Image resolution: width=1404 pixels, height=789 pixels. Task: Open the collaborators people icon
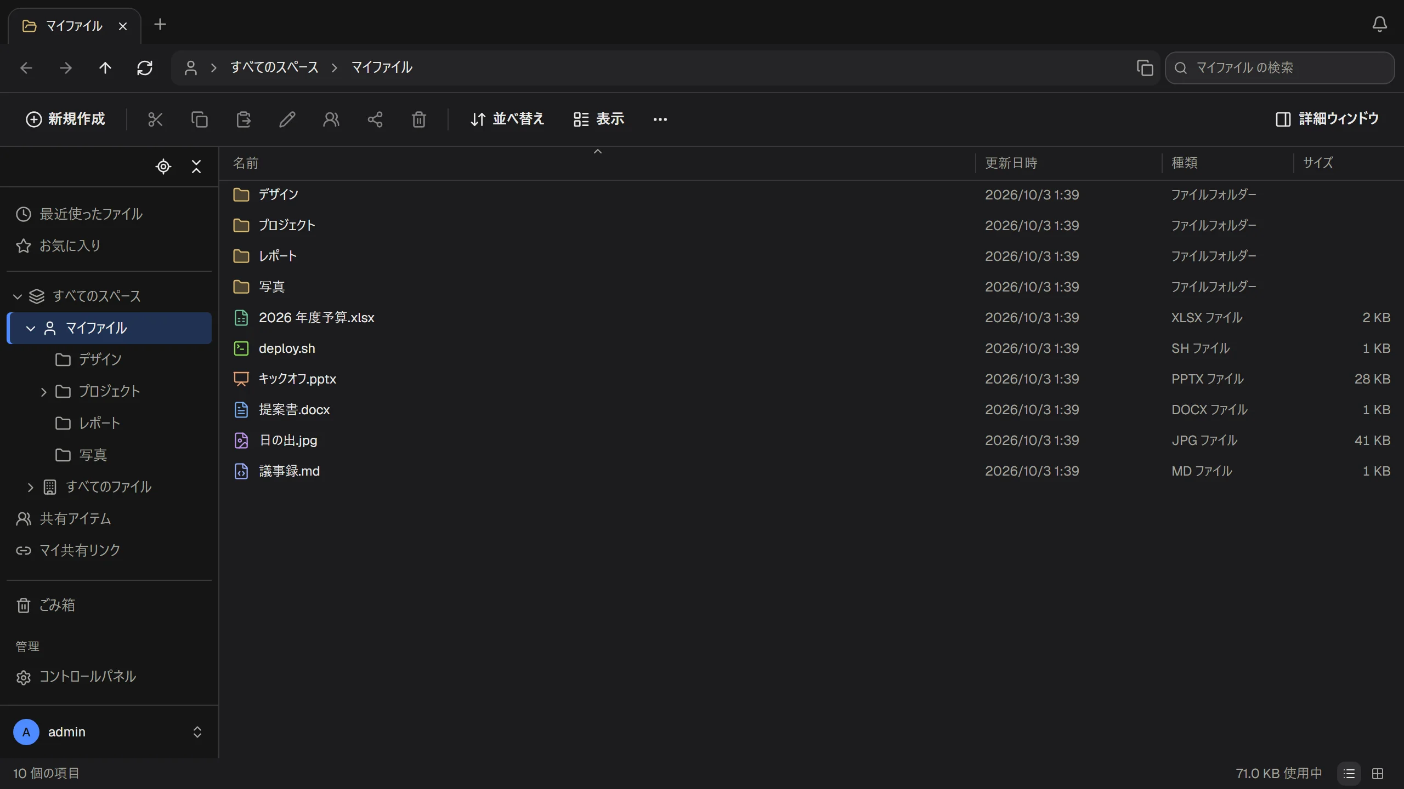[331, 119]
